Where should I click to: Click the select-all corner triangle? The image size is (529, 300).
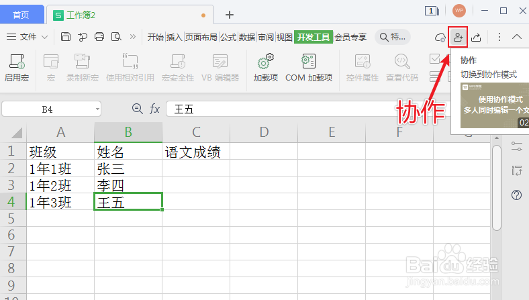coord(17,133)
